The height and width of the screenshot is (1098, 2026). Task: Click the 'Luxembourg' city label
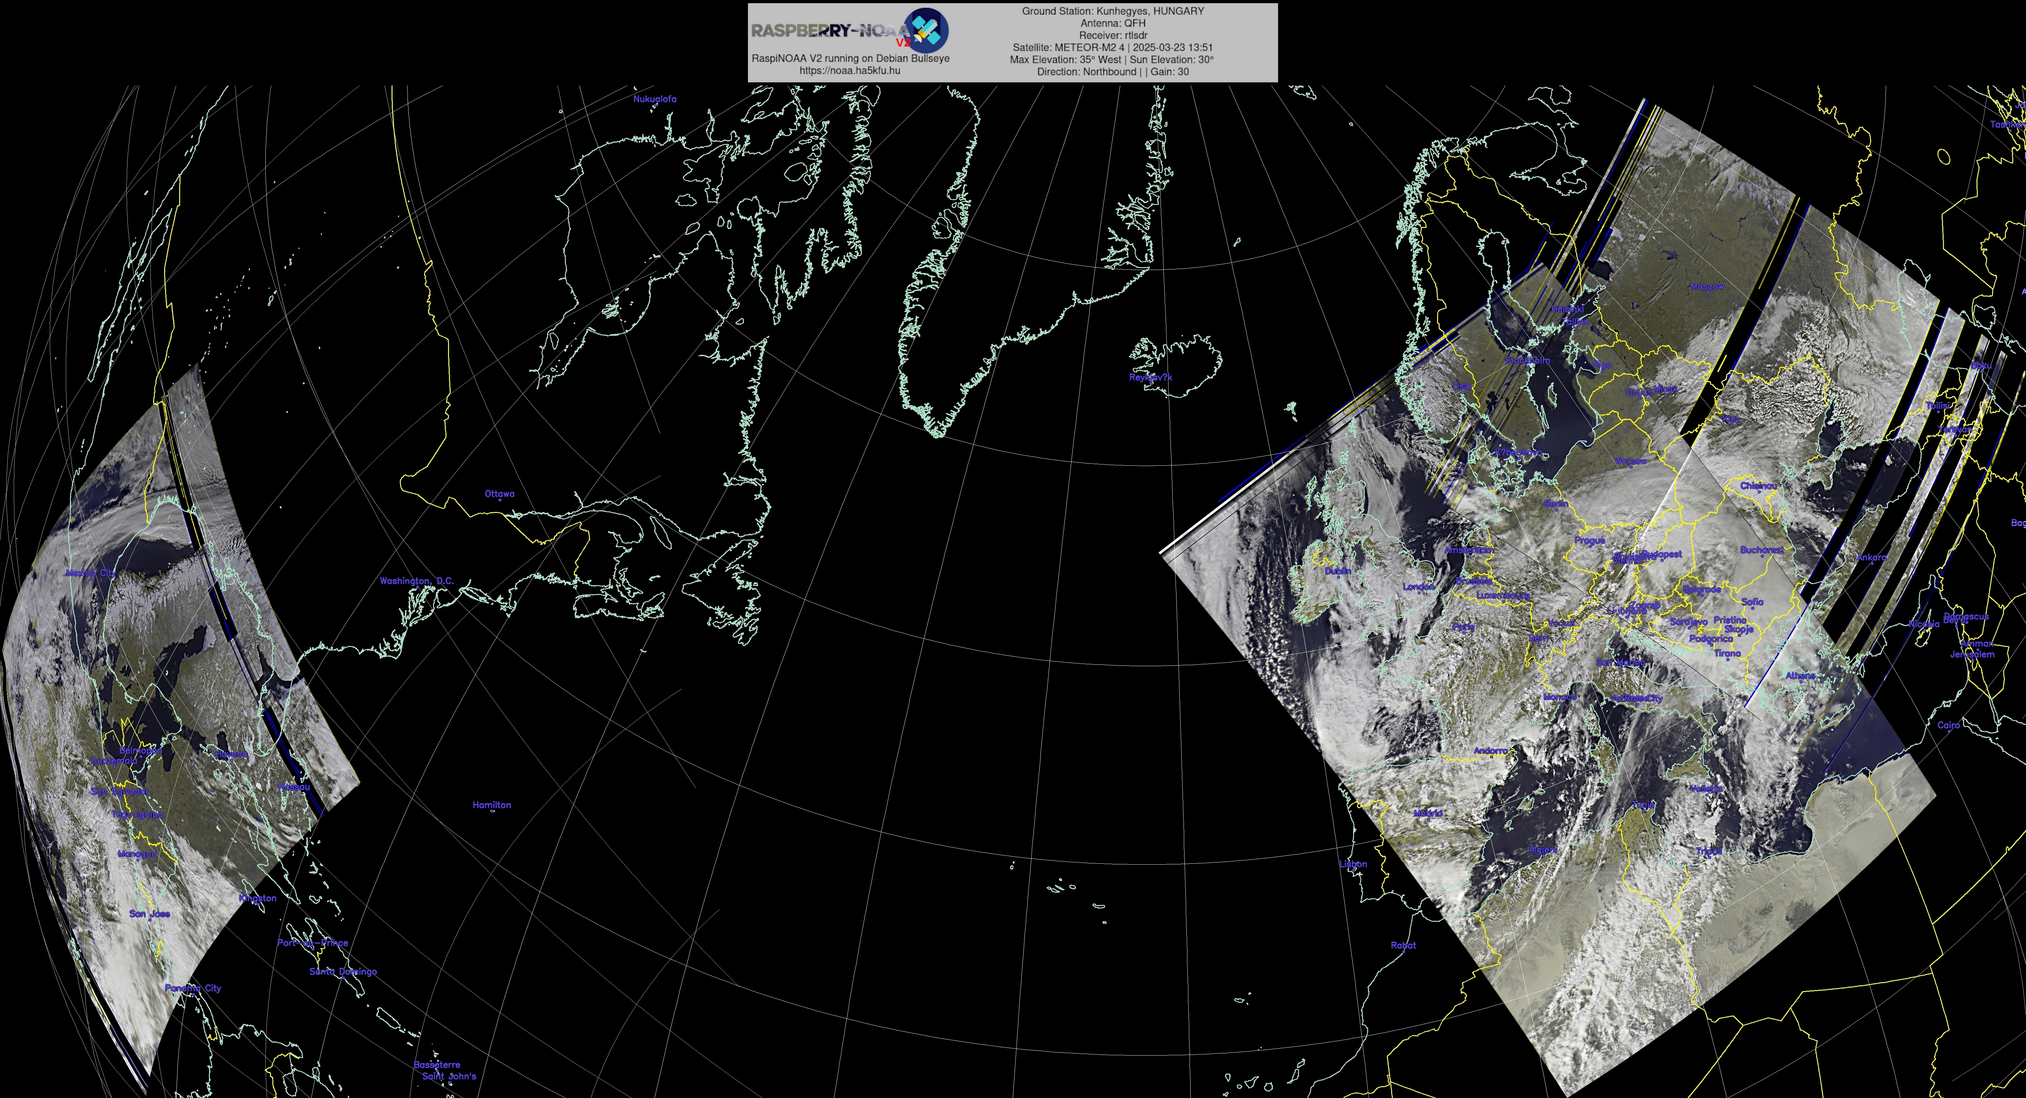[x=1503, y=596]
